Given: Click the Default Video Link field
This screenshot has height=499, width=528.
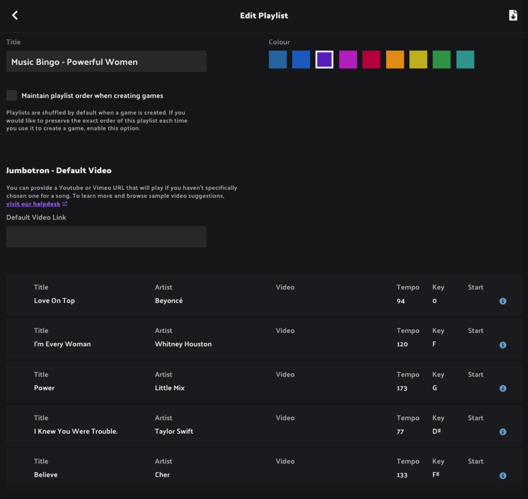Looking at the screenshot, I should tap(106, 237).
